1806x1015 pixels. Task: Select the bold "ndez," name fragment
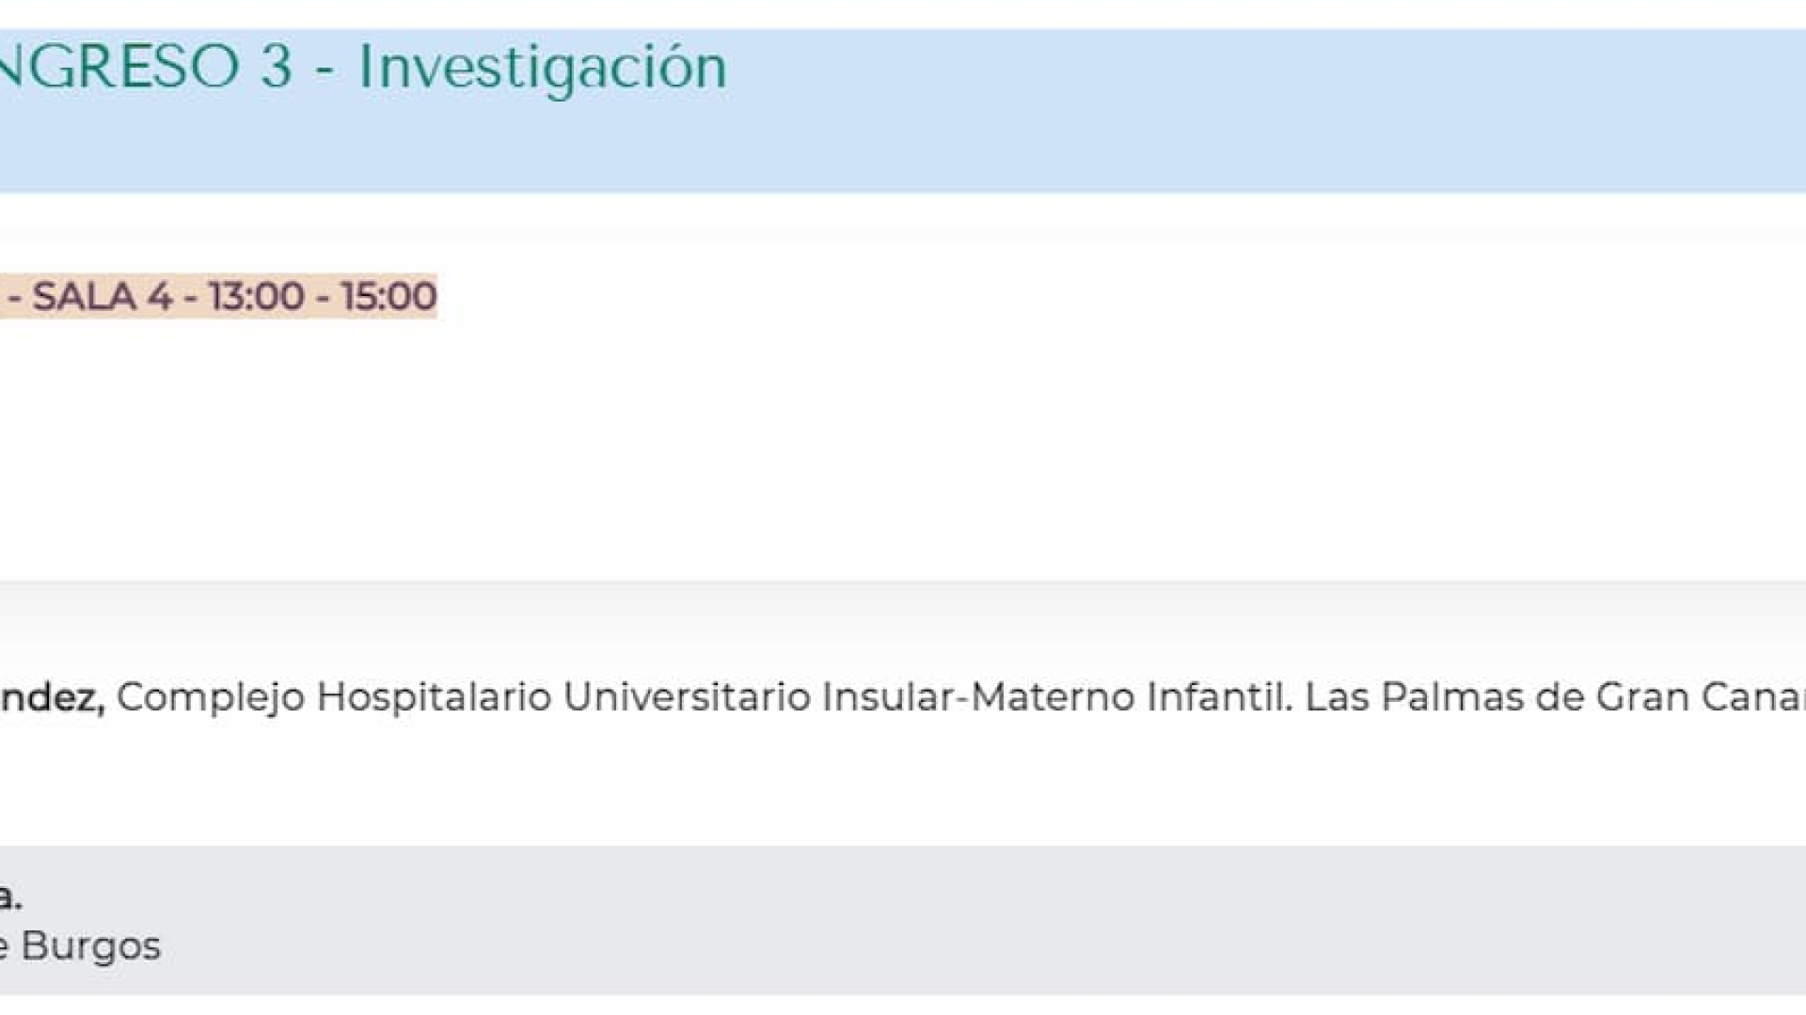(x=53, y=697)
